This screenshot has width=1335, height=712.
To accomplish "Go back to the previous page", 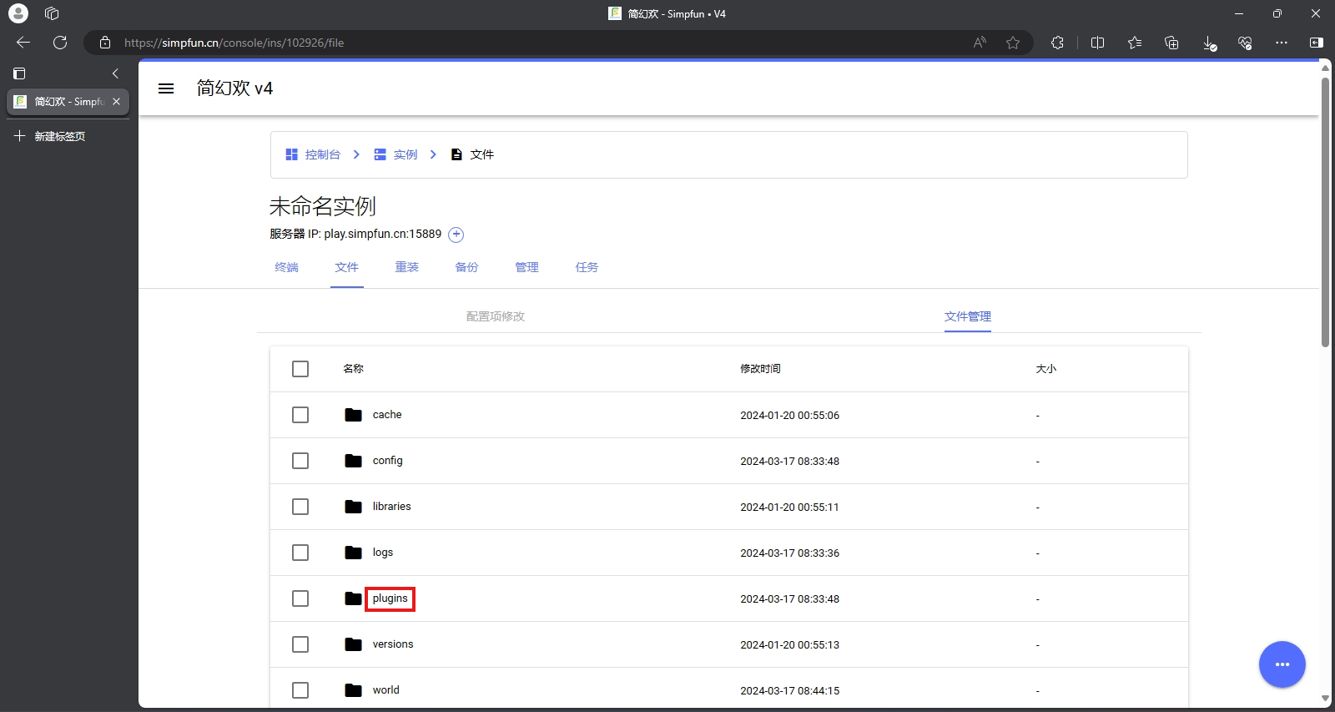I will tap(23, 43).
